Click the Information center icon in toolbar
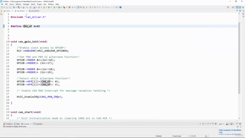Screen dimensions: 245x138 click(121, 7)
